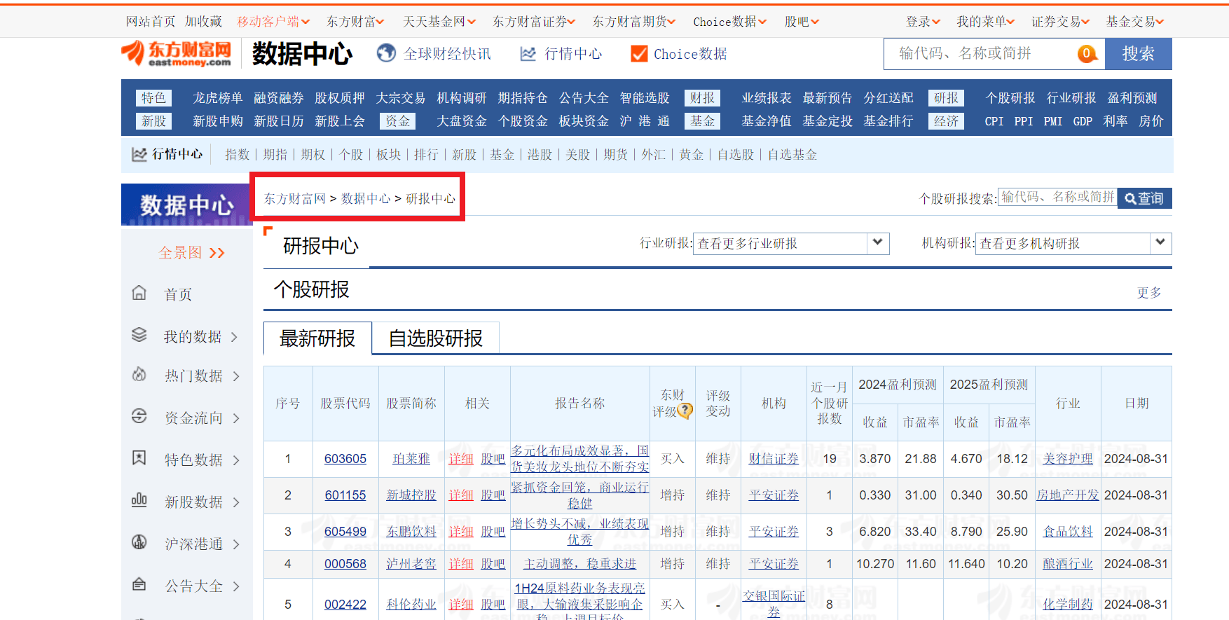Open market center chart icon
Viewport: 1229px width, 620px height.
point(528,54)
